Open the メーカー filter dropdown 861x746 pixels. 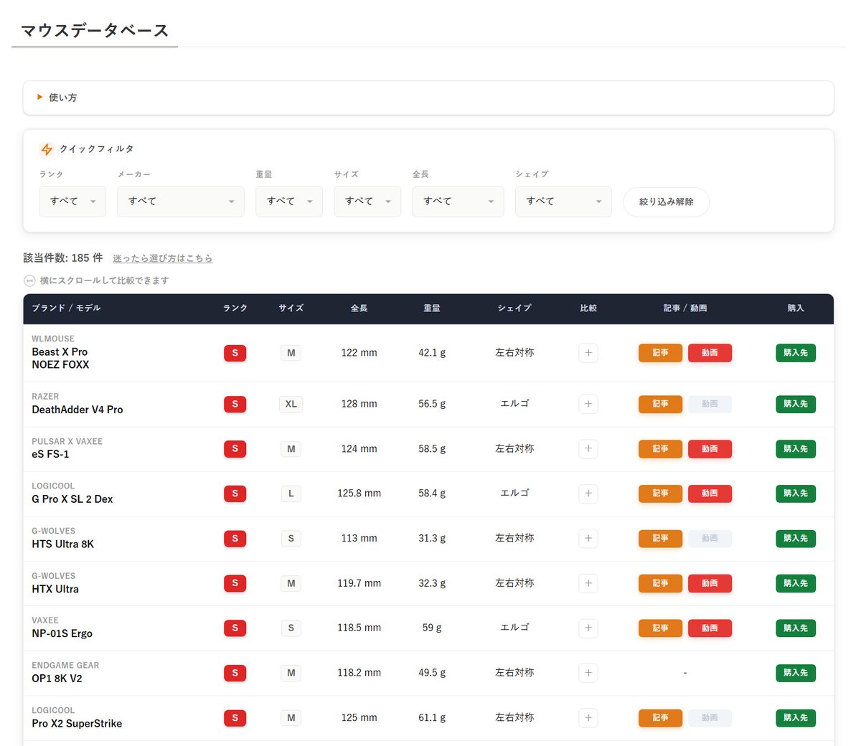point(181,202)
